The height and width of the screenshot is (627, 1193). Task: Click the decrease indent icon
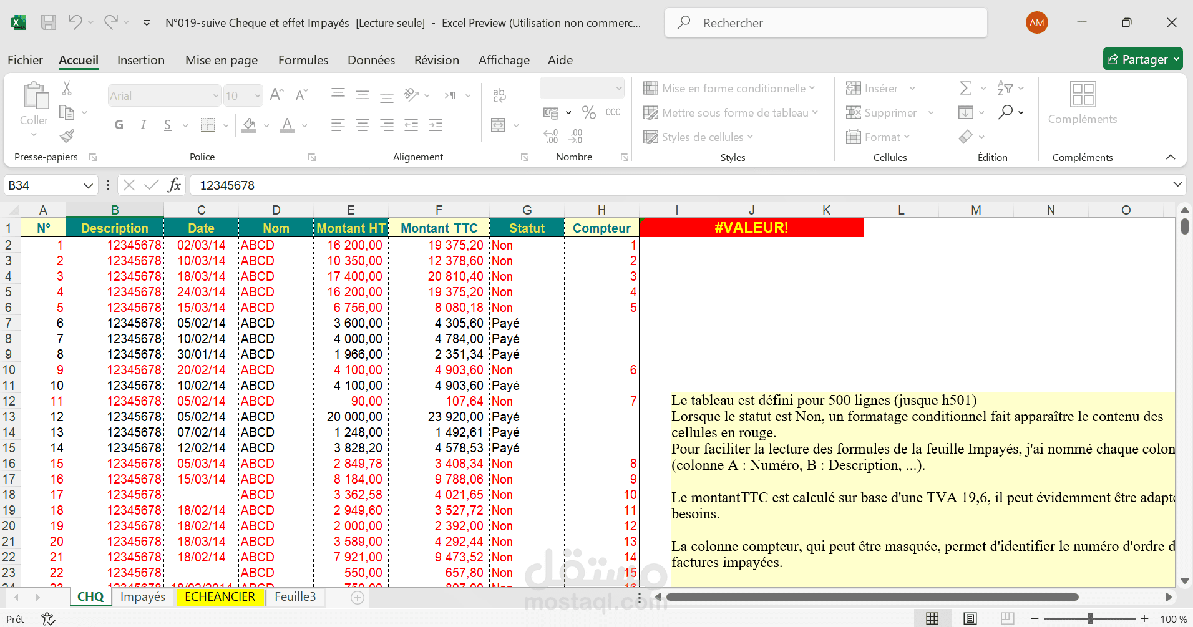(x=411, y=125)
